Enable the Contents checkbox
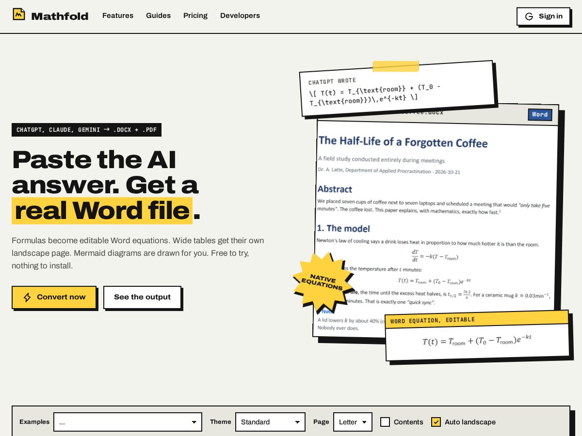Screen dimensions: 582x436 point(385,422)
